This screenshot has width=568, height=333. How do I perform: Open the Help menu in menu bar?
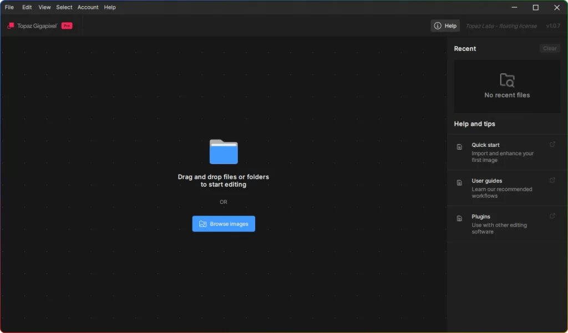coord(110,7)
